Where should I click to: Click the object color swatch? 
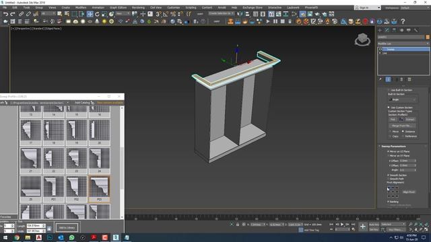point(428,37)
